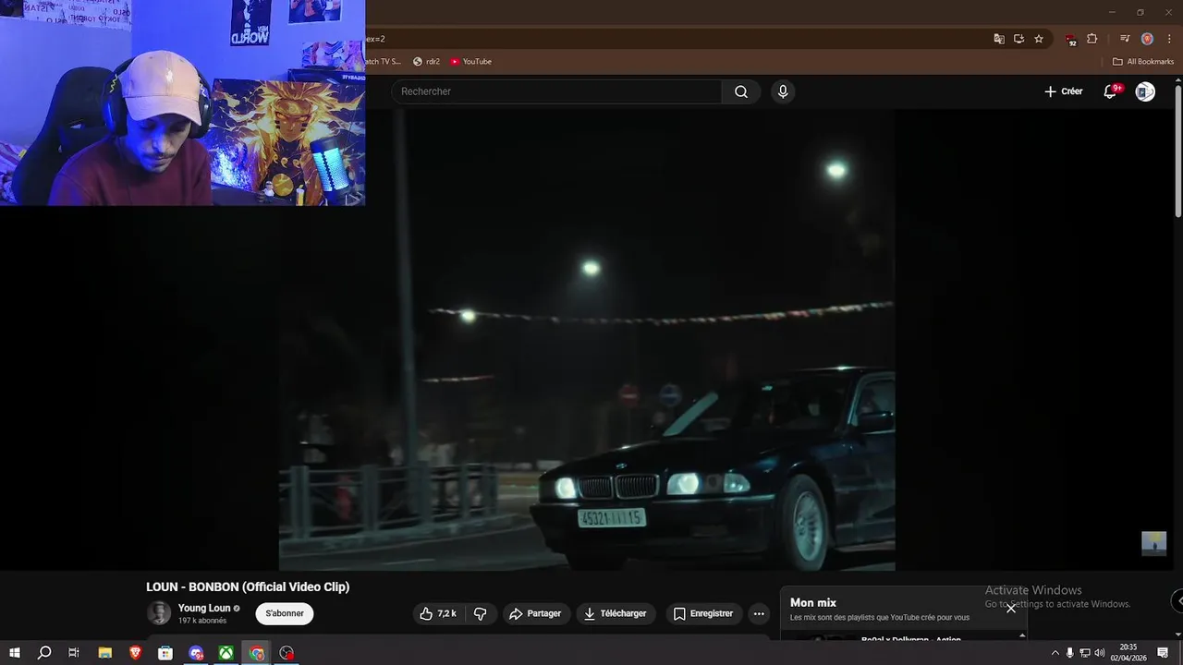
Task: Open the rdr2 bookmark
Action: [x=426, y=62]
